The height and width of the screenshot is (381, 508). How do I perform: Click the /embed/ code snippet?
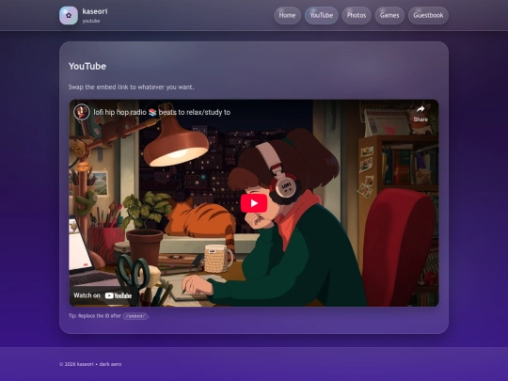pos(135,316)
